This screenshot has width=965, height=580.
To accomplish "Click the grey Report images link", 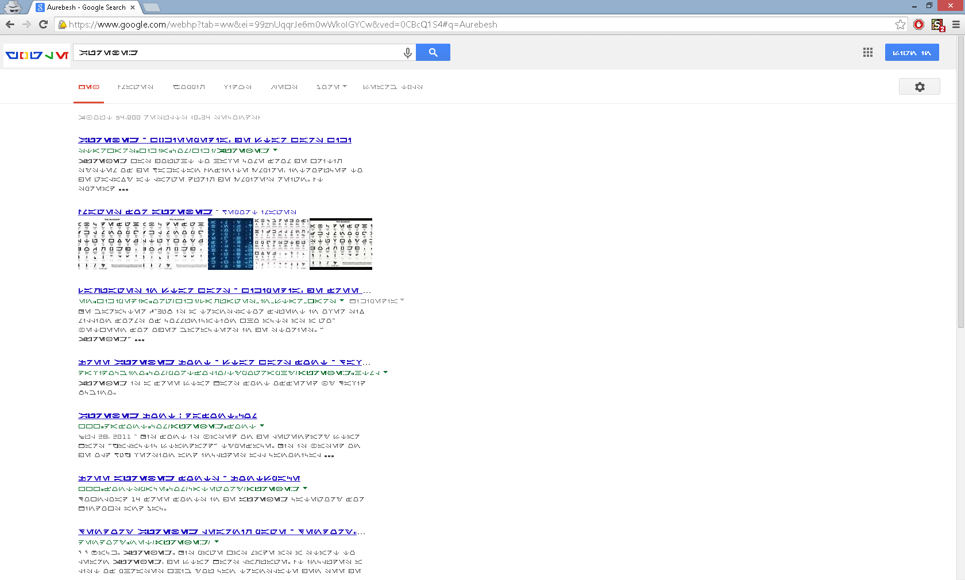I will click(x=260, y=212).
